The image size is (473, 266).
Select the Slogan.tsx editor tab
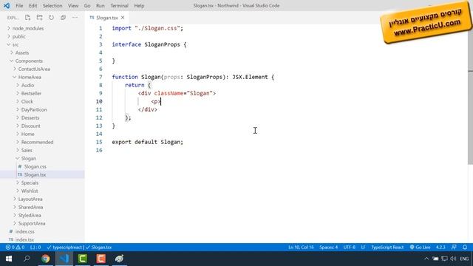coord(106,18)
